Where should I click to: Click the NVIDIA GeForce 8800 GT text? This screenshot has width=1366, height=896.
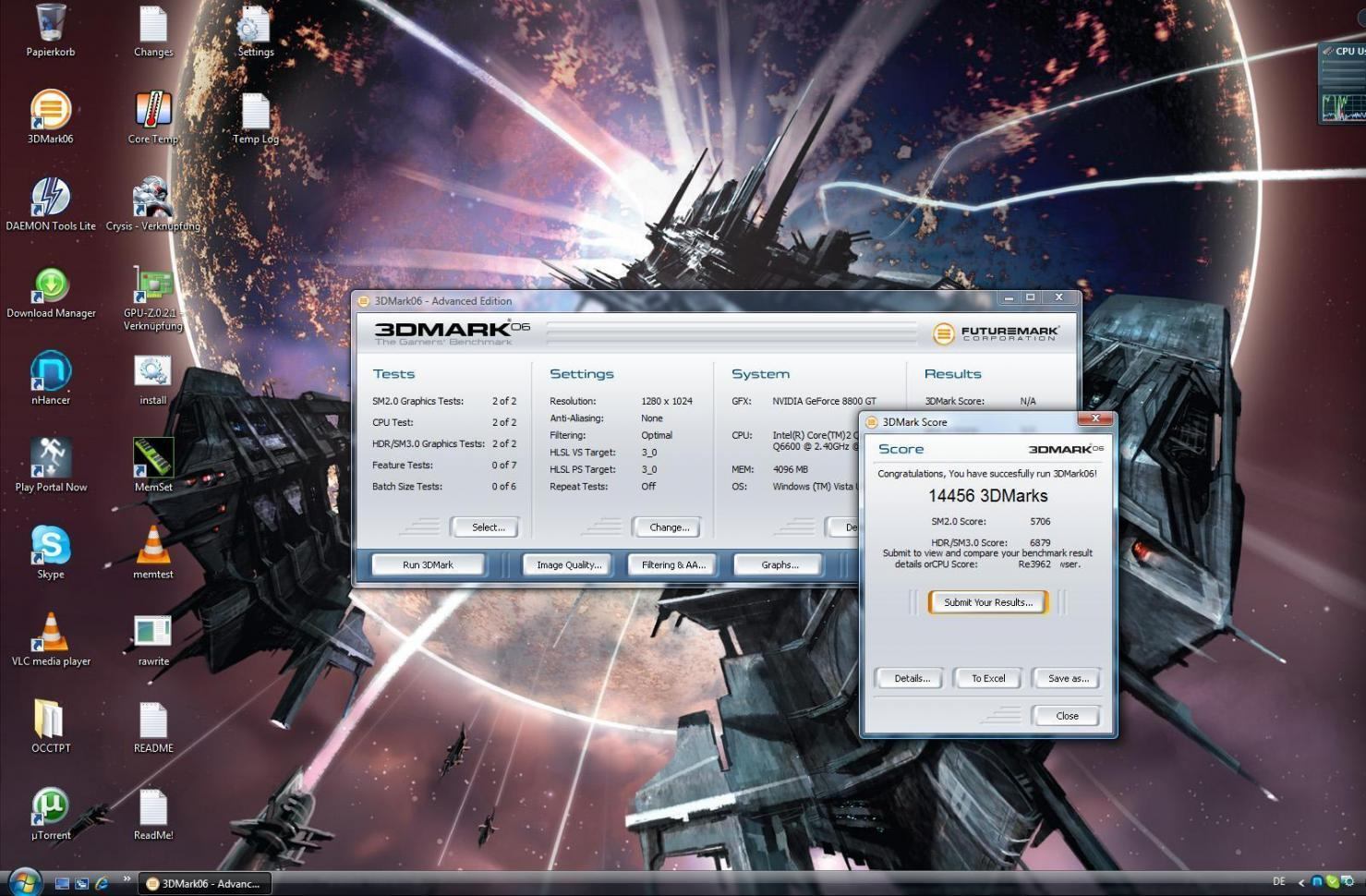[824, 401]
